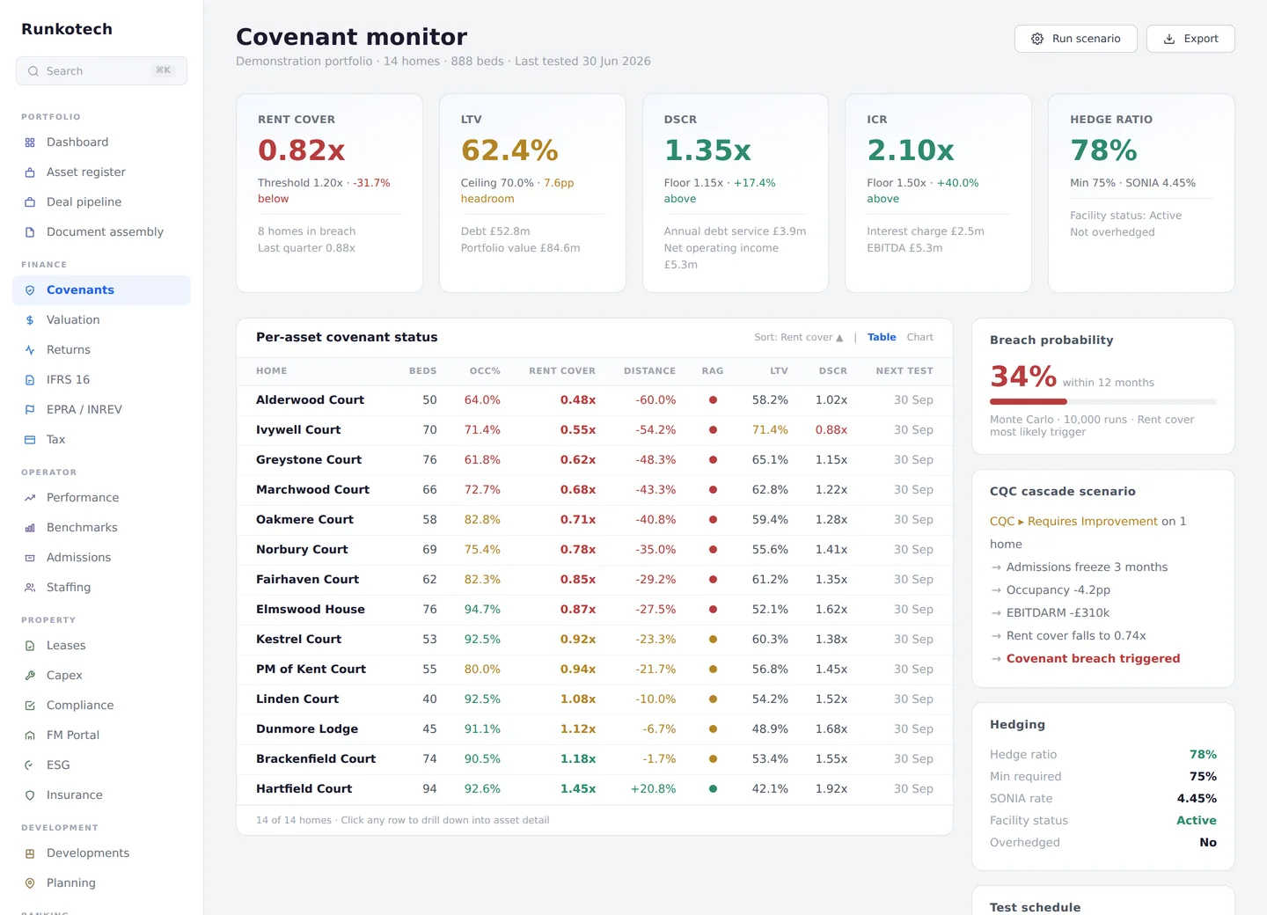
Task: Open Hartfield Court asset row
Action: (x=595, y=789)
